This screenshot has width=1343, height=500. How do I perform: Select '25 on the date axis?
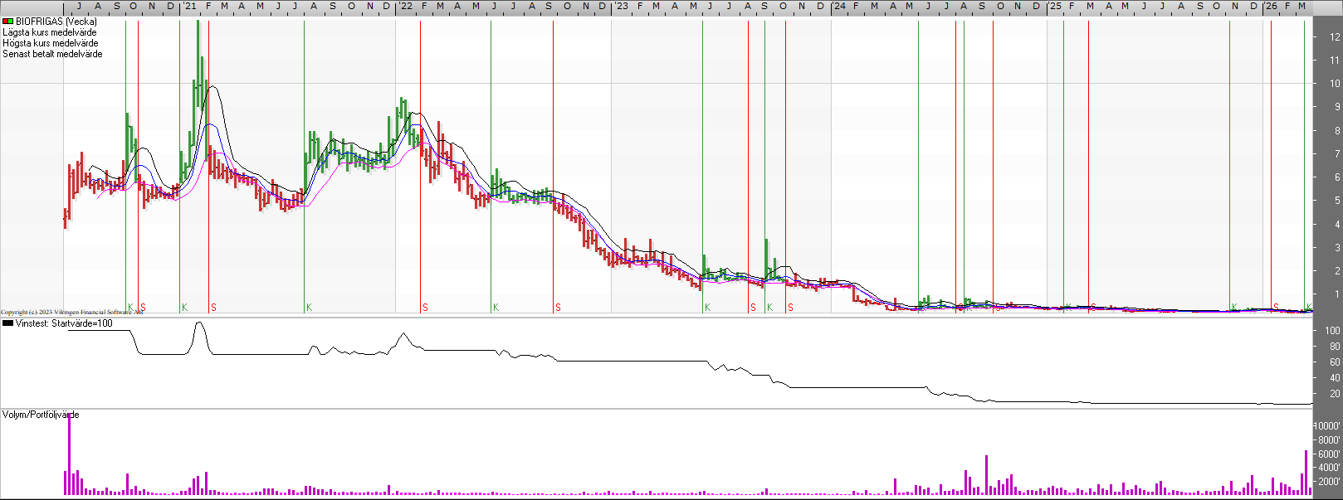1055,7
